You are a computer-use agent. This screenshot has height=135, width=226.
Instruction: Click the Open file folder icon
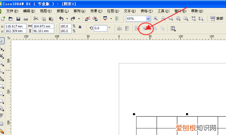point(11,19)
